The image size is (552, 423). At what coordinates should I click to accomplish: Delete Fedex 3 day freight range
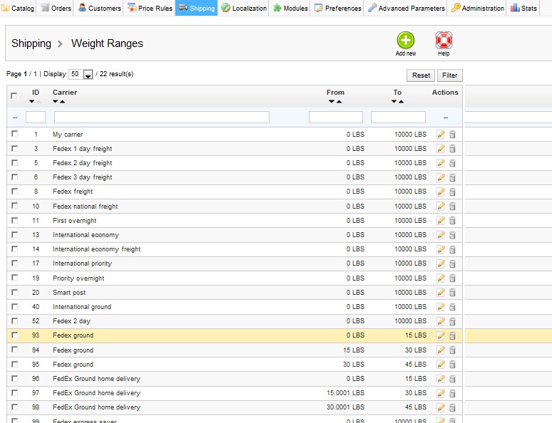(453, 177)
